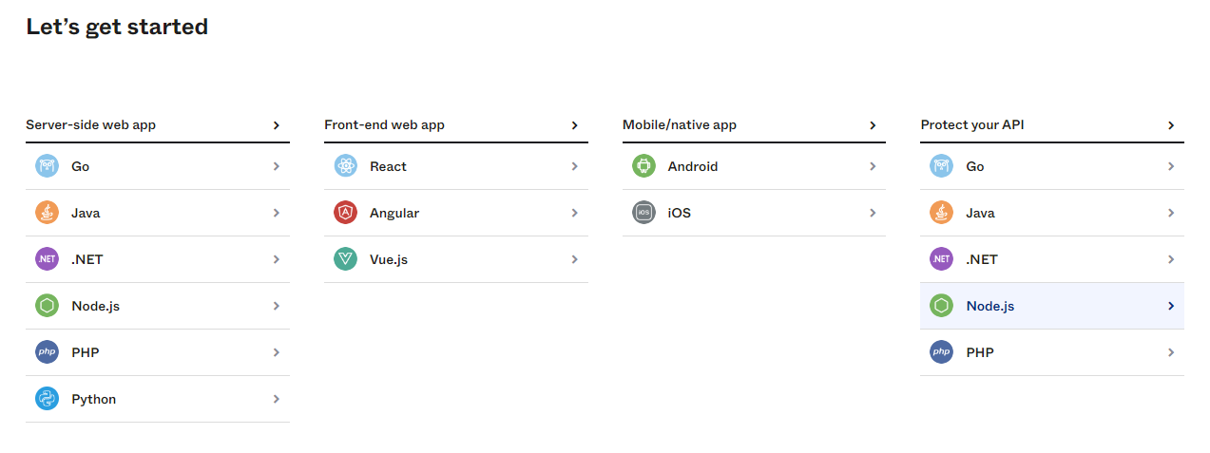The height and width of the screenshot is (453, 1210).
Task: Click the .NET icon under Server-side web app
Action: click(x=47, y=259)
